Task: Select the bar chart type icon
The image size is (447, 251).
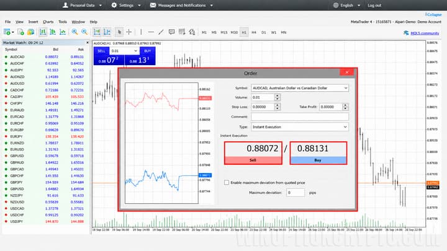Action: point(43,32)
